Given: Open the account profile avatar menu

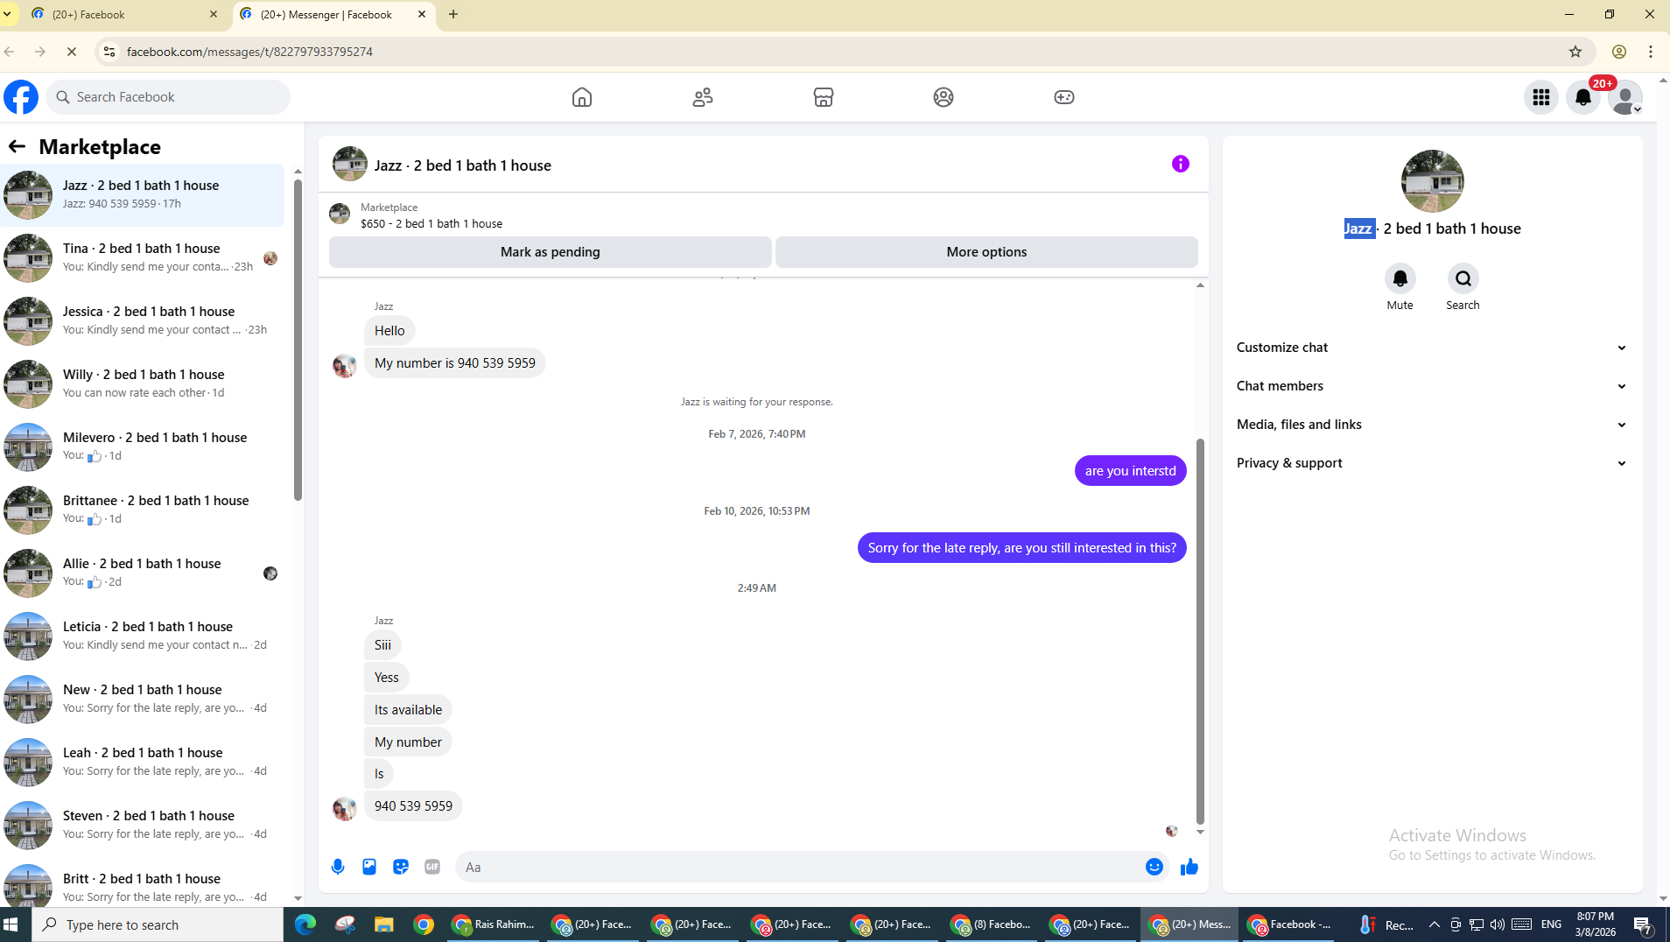Looking at the screenshot, I should point(1625,97).
